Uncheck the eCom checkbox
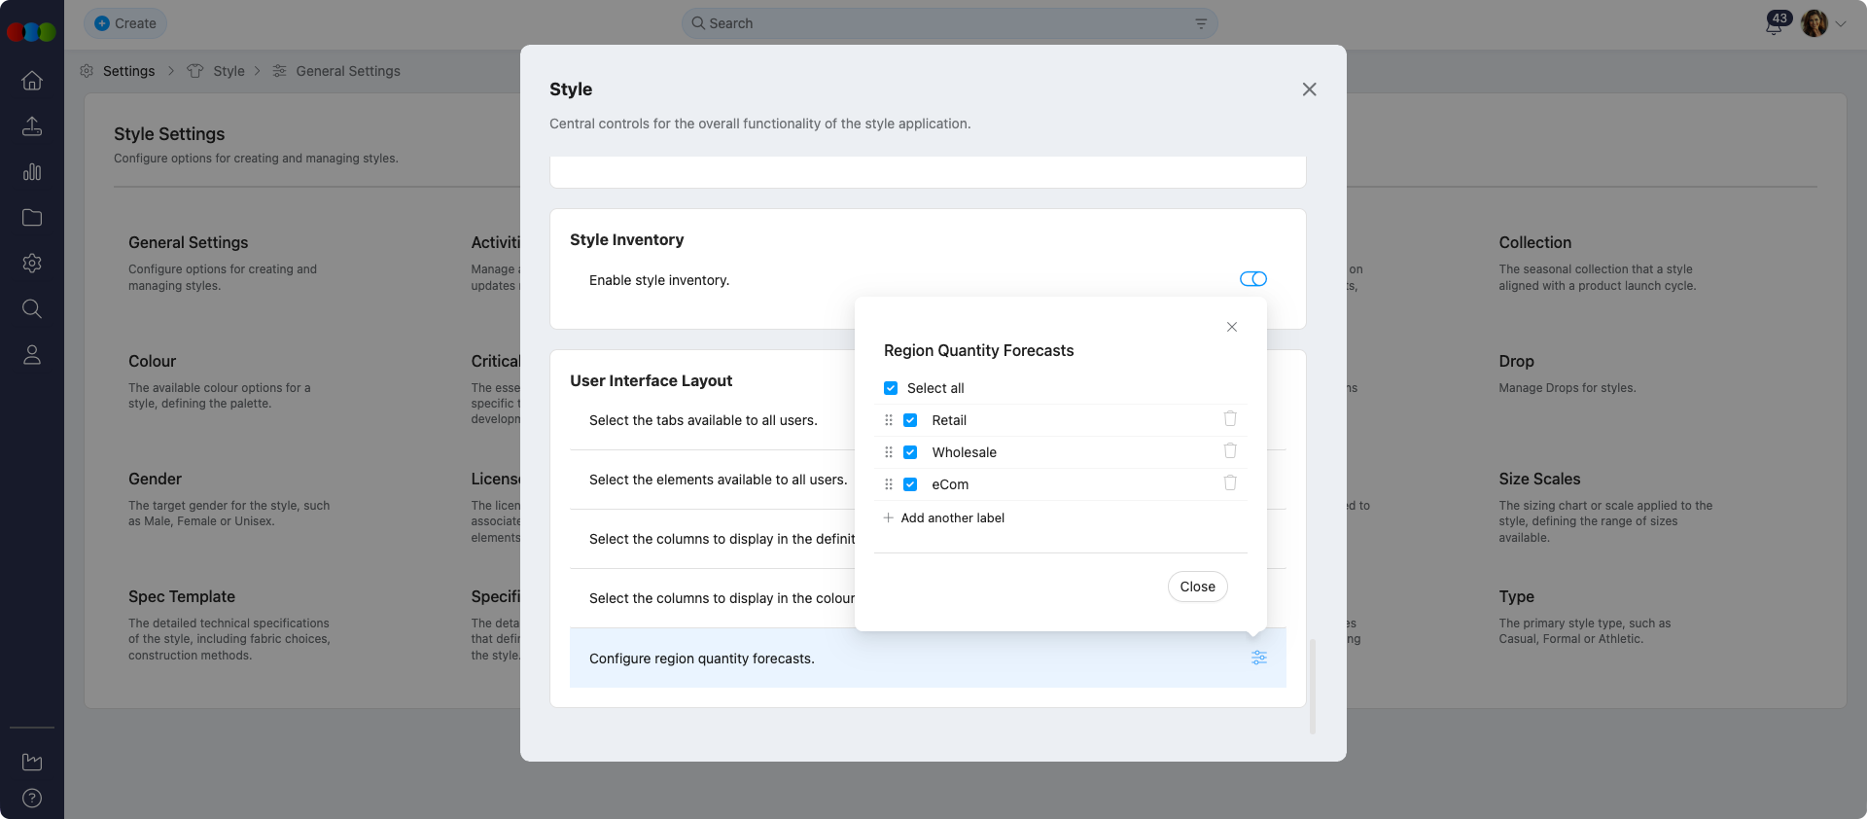 coord(910,484)
